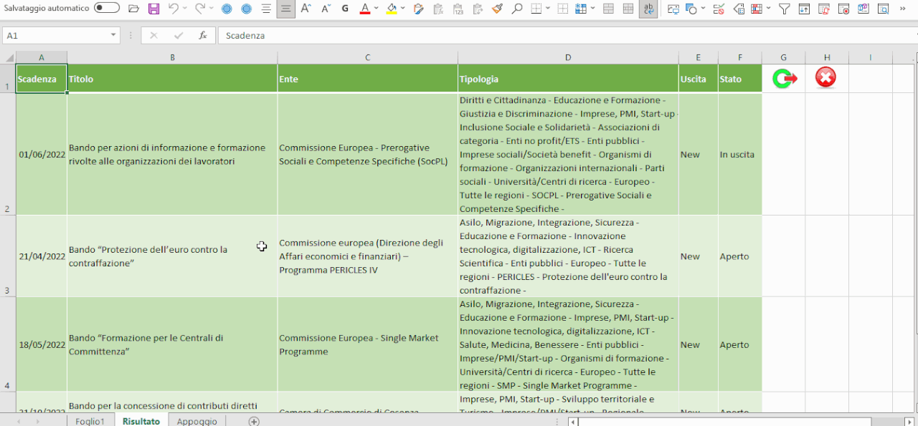Click the horizontal scrollbar left arrow
Screen dimensions: 918x426
click(x=572, y=421)
